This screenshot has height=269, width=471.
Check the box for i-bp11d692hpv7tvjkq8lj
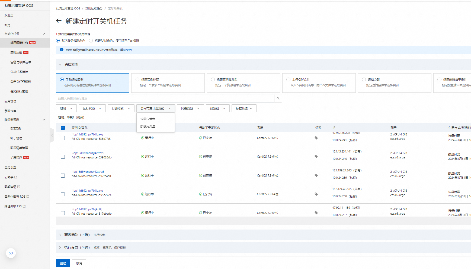click(63, 213)
